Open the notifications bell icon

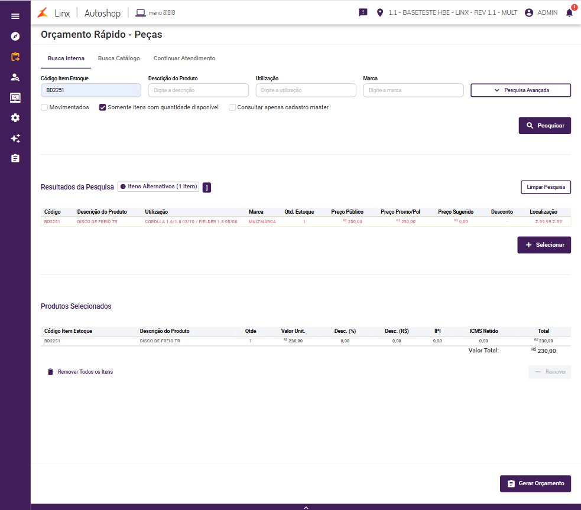(x=570, y=12)
